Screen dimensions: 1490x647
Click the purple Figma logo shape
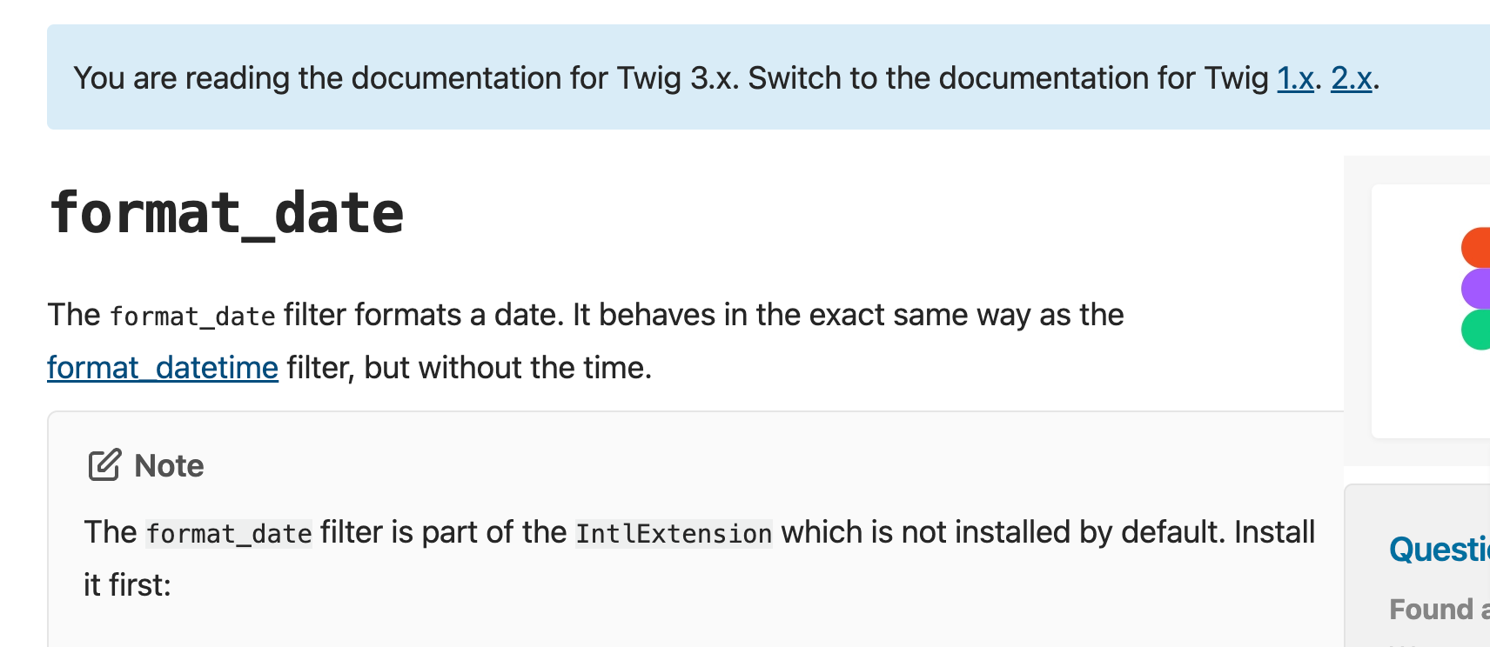[1476, 288]
